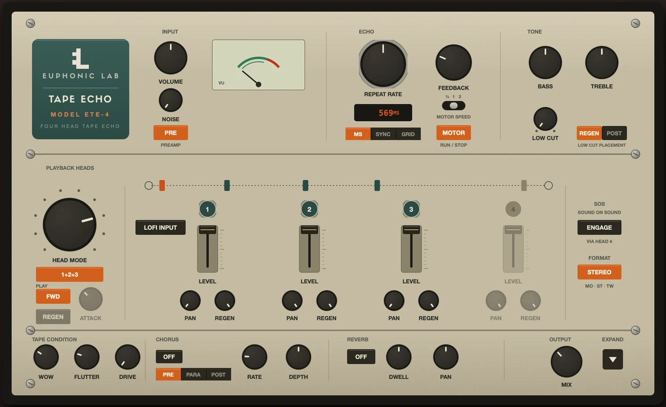Select MS echo time mode

point(358,134)
